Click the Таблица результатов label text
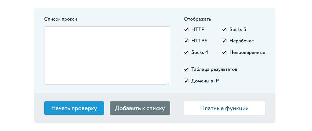Image resolution: width=312 pixels, height=131 pixels. (214, 69)
